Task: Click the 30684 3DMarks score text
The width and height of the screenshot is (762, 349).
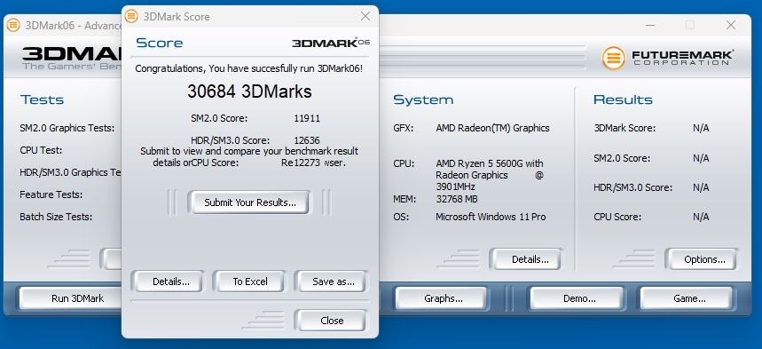Action: (249, 91)
